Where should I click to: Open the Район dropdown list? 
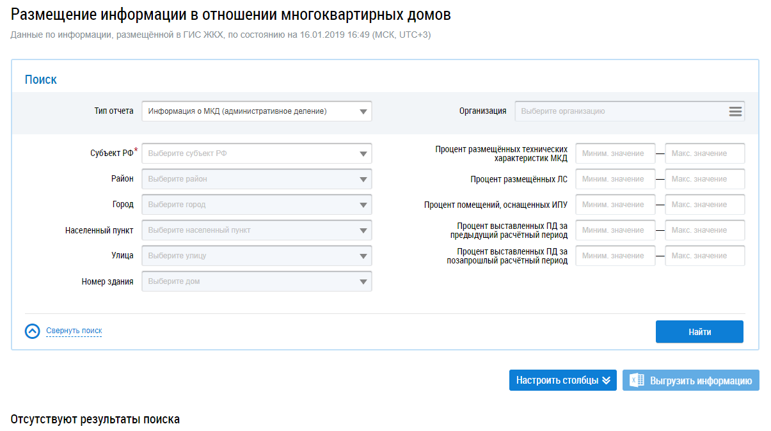257,179
